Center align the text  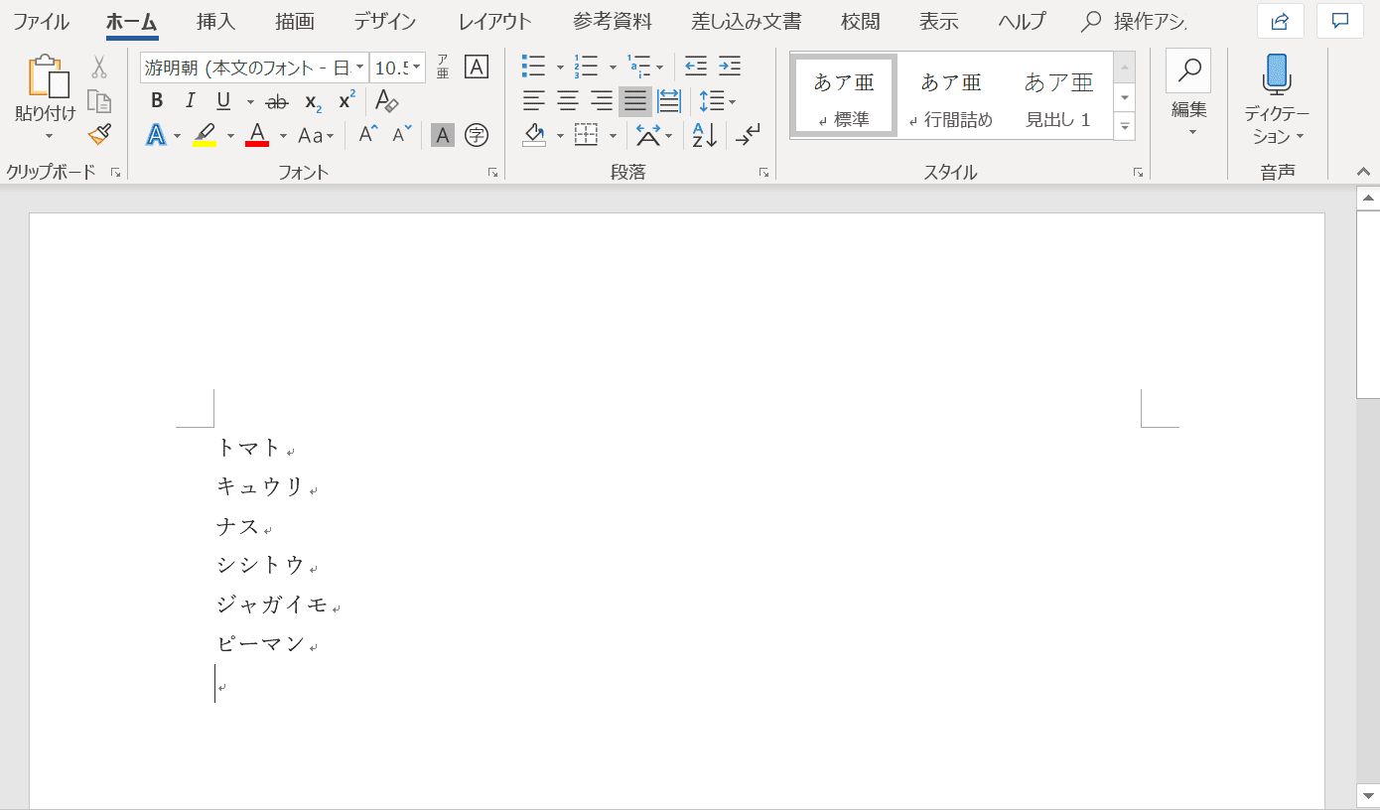click(568, 101)
